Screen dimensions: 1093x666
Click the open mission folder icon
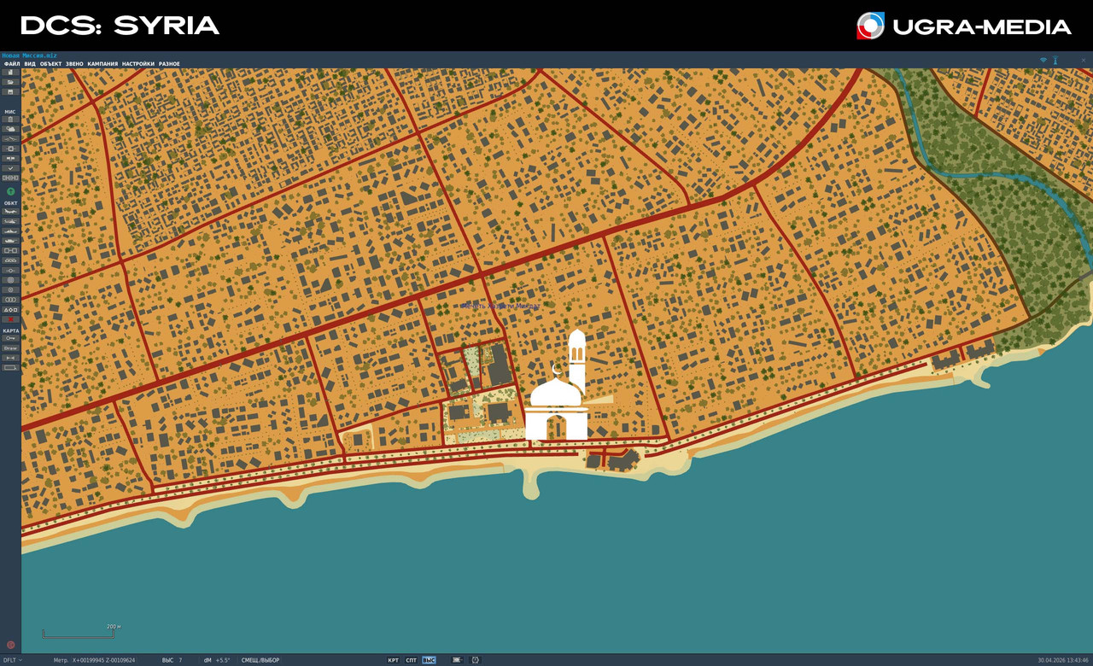11,82
